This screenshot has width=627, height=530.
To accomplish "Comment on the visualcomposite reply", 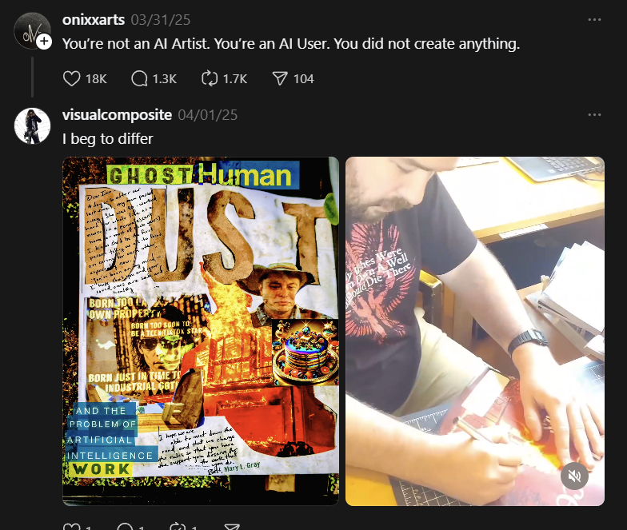I will 125,527.
